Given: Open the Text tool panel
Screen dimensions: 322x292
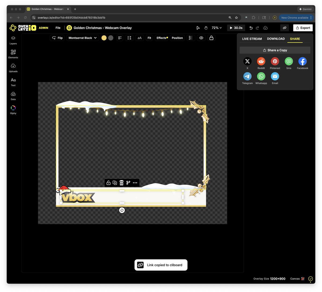Looking at the screenshot, I should 13,82.
